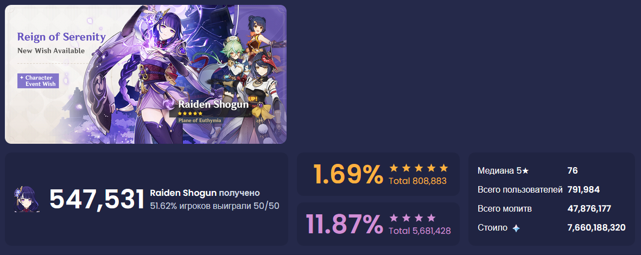The image size is (641, 255).
Task: Click the Character Event Wish label
Action: point(39,81)
